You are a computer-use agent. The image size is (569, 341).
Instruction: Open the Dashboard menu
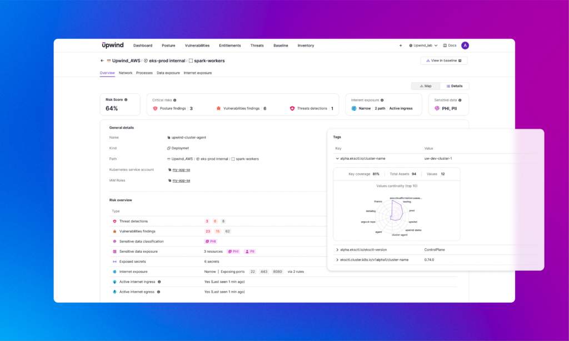pos(143,45)
